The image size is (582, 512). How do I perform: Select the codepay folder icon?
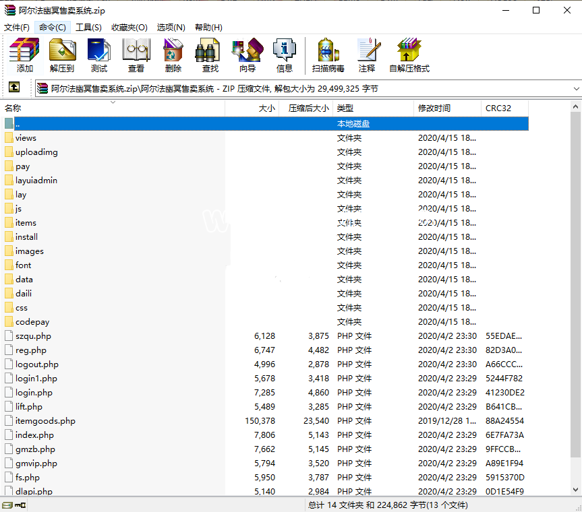click(x=9, y=322)
